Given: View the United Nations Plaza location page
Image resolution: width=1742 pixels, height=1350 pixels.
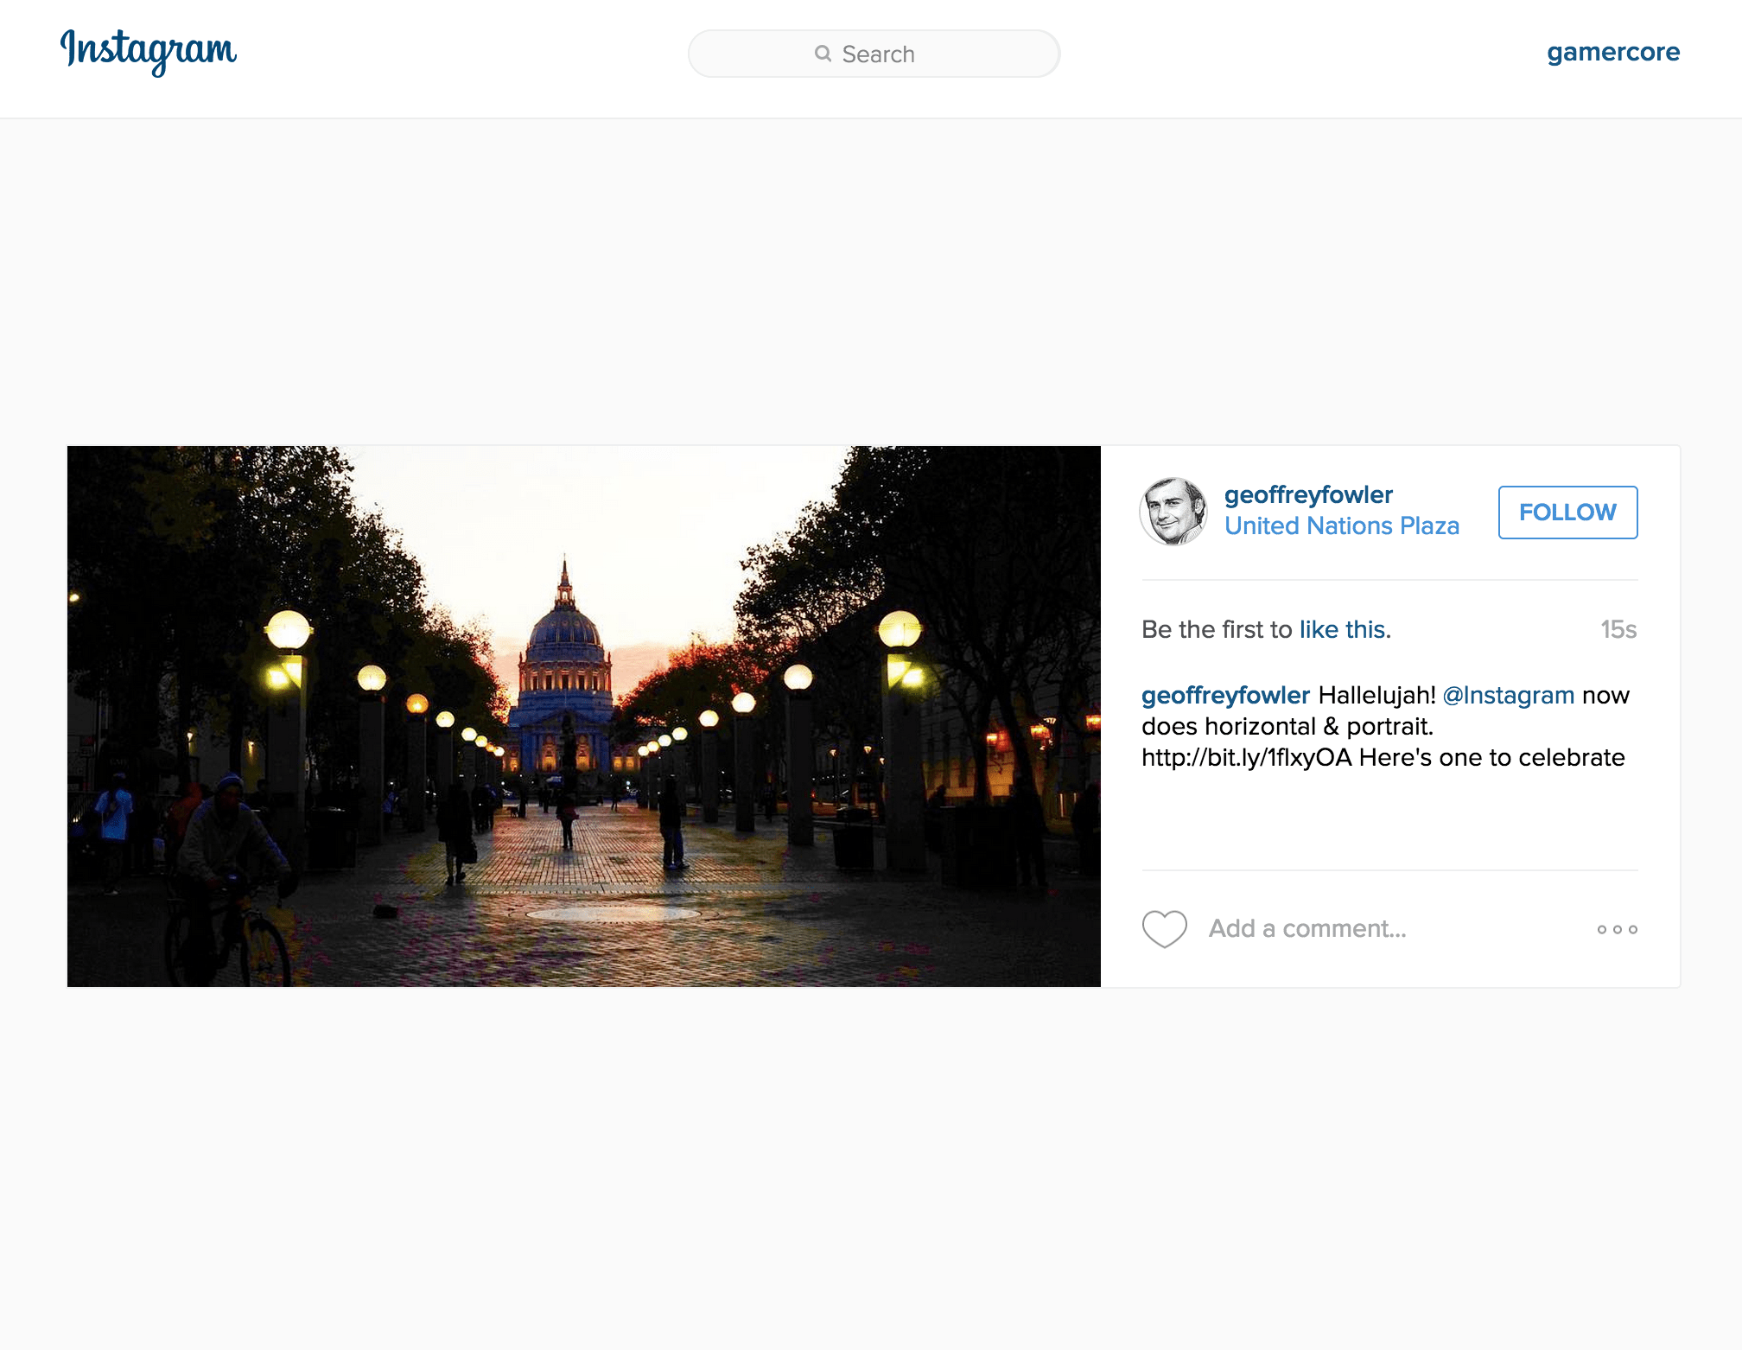Looking at the screenshot, I should (1341, 525).
